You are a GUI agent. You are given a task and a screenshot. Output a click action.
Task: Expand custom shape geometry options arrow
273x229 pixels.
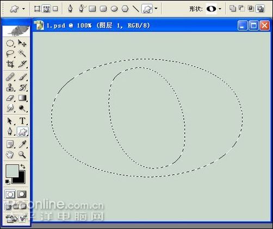pos(156,9)
